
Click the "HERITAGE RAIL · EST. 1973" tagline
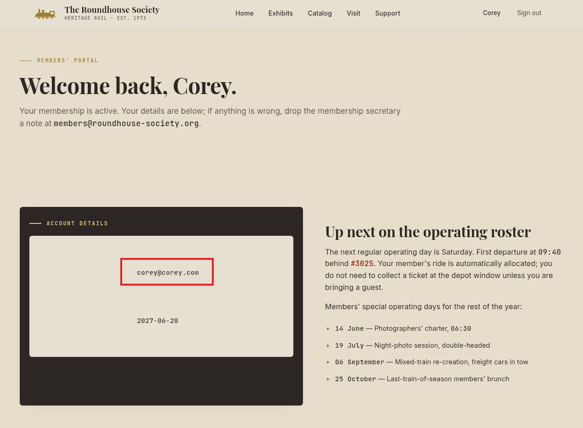pos(106,18)
